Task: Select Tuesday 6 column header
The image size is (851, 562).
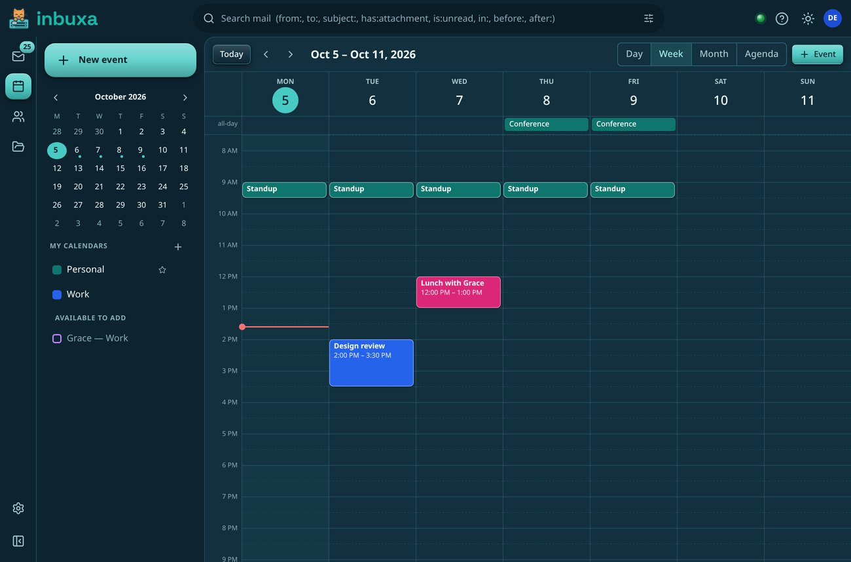Action: click(372, 94)
